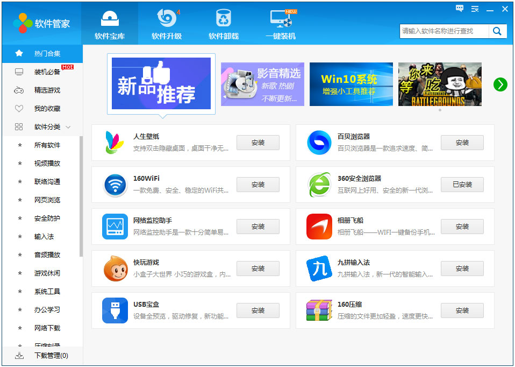Install 相册飞船
Viewport: 515px width, 367px height.
click(x=462, y=227)
